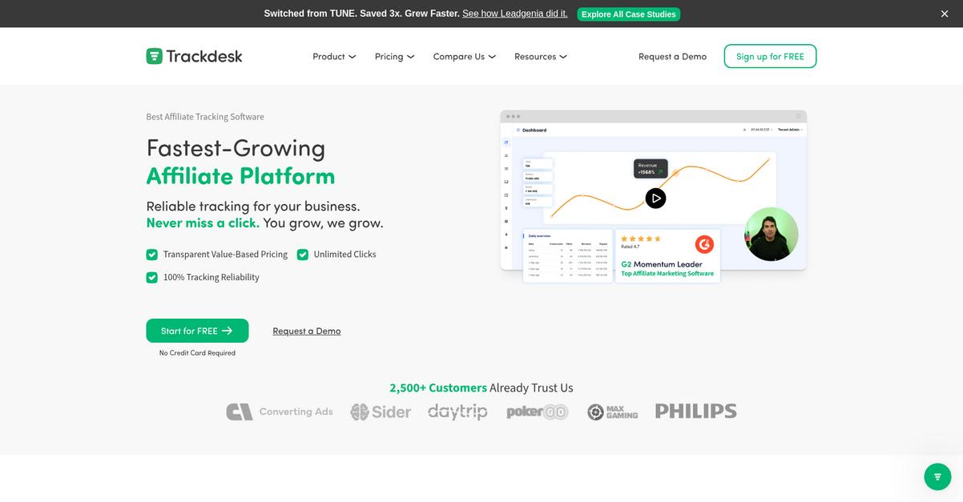The height and width of the screenshot is (502, 963).
Task: Open the See how Leadgenia did it link
Action: (x=515, y=14)
